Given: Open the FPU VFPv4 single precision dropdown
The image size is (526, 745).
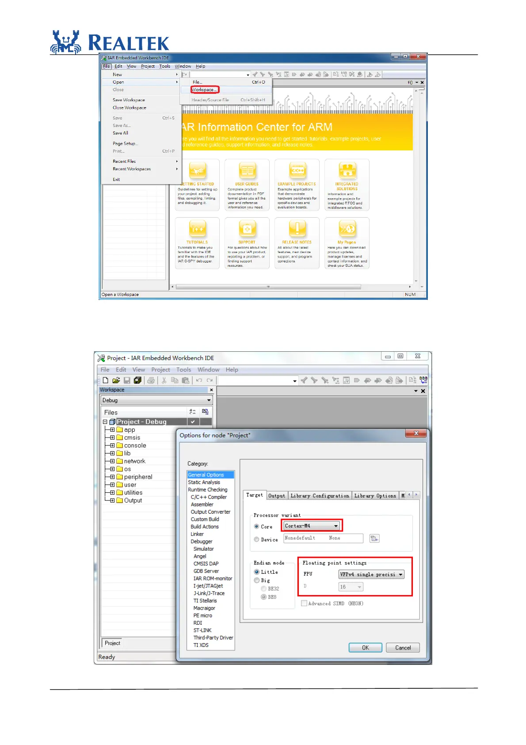Looking at the screenshot, I should coord(371,574).
